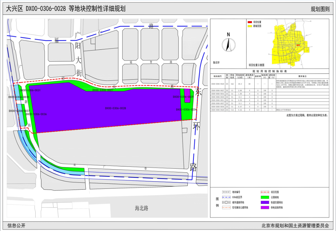The height and width of the screenshot is (231, 336).
Task: Click the 地块编号 legend symbol box
Action: tap(226, 192)
